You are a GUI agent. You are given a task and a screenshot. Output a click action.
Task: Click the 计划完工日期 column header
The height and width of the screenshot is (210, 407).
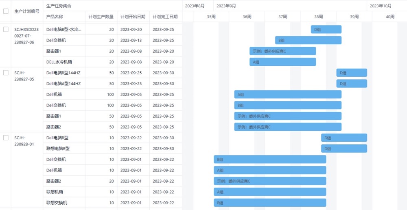165,17
